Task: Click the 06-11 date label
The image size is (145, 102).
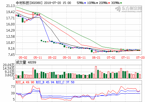Action: [x=81, y=58]
